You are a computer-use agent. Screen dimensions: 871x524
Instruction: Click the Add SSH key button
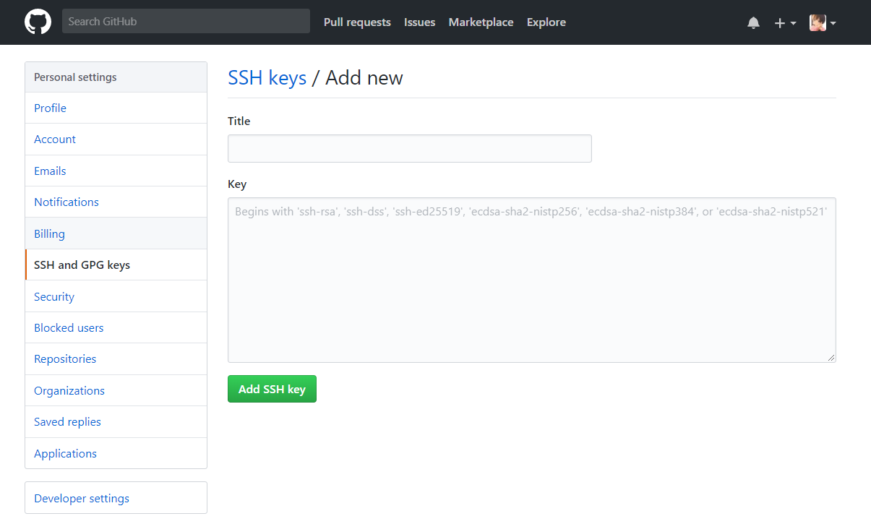272,389
